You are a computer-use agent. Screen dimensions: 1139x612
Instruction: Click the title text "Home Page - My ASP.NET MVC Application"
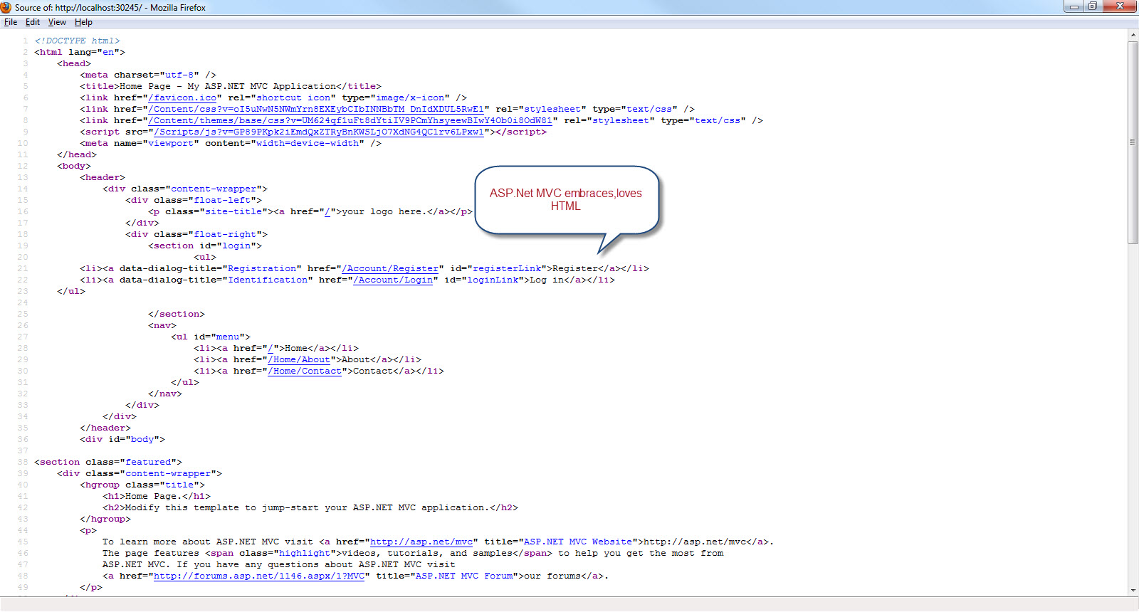click(x=228, y=86)
